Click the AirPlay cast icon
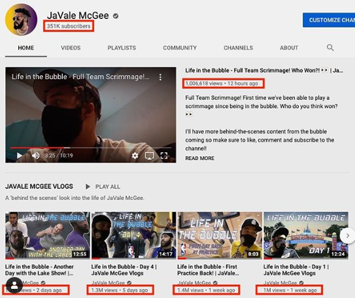The image size is (355, 298). (x=150, y=156)
